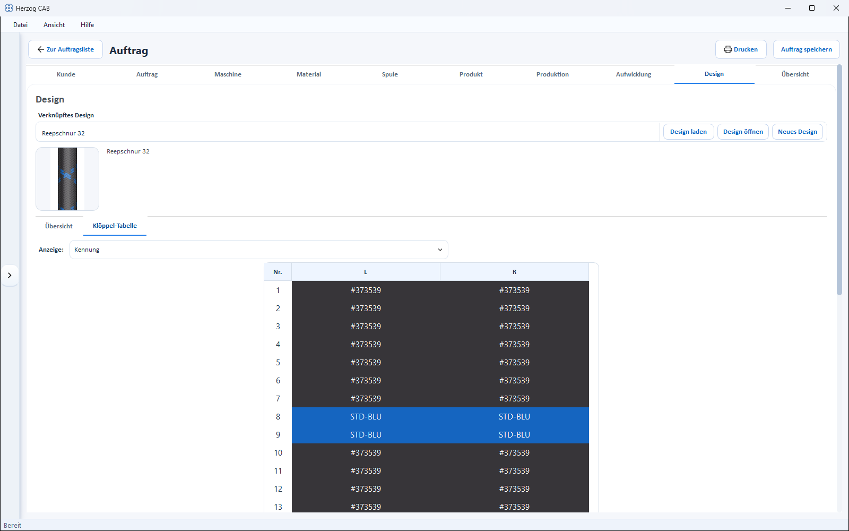This screenshot has width=849, height=531.
Task: Click the Neues Design button
Action: click(x=798, y=132)
